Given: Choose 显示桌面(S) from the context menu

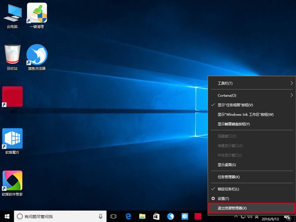Looking at the screenshot, I should coord(252,165).
